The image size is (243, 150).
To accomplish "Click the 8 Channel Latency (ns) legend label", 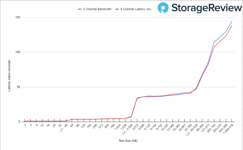I will pyautogui.click(x=136, y=9).
